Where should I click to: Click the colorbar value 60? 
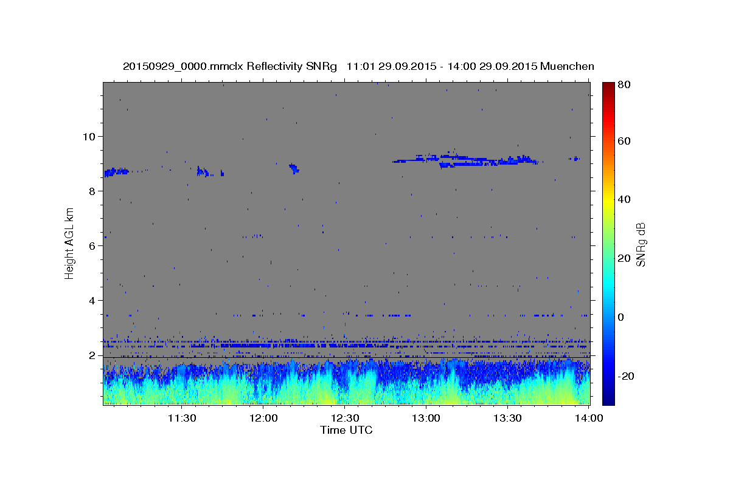[624, 141]
